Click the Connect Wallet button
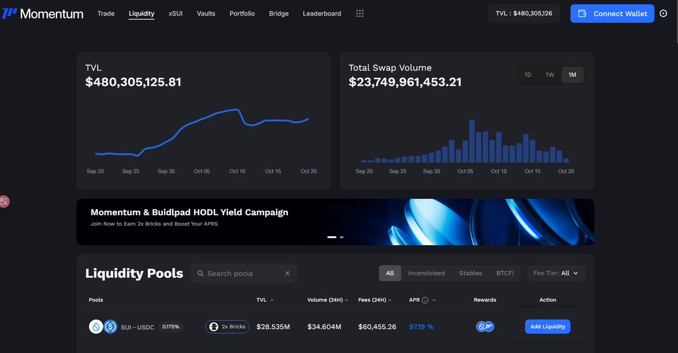The image size is (678, 353). 612,14
